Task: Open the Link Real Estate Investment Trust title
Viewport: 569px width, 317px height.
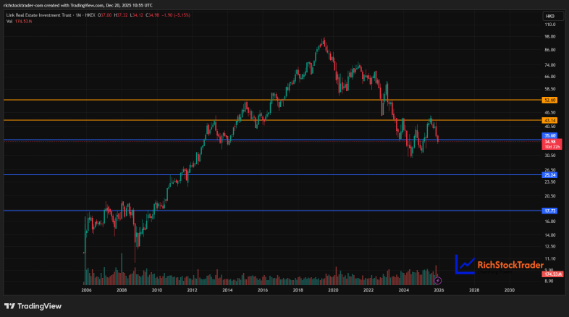Action: pos(38,15)
